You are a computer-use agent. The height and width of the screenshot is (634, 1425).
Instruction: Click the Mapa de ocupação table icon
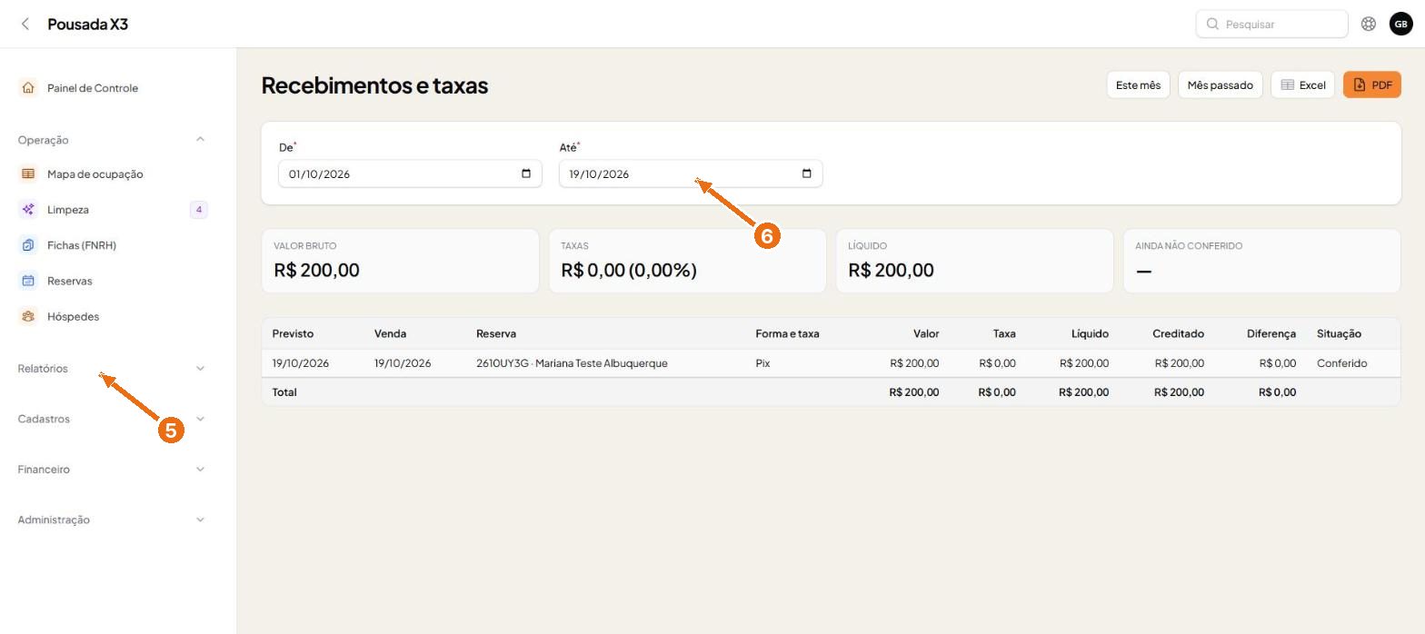[x=28, y=173]
